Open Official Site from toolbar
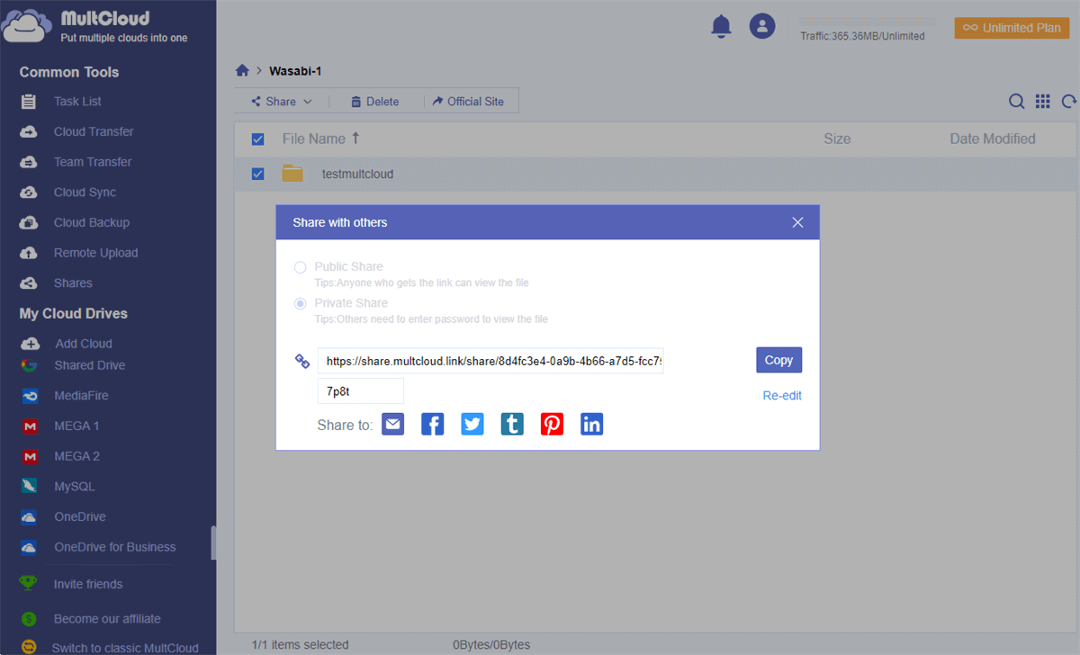Screen dimensions: 1080x655 pos(469,102)
